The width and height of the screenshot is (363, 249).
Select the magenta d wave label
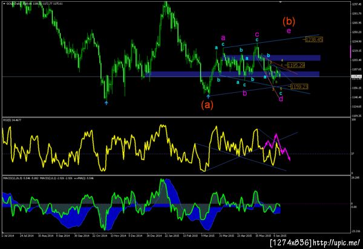281,99
